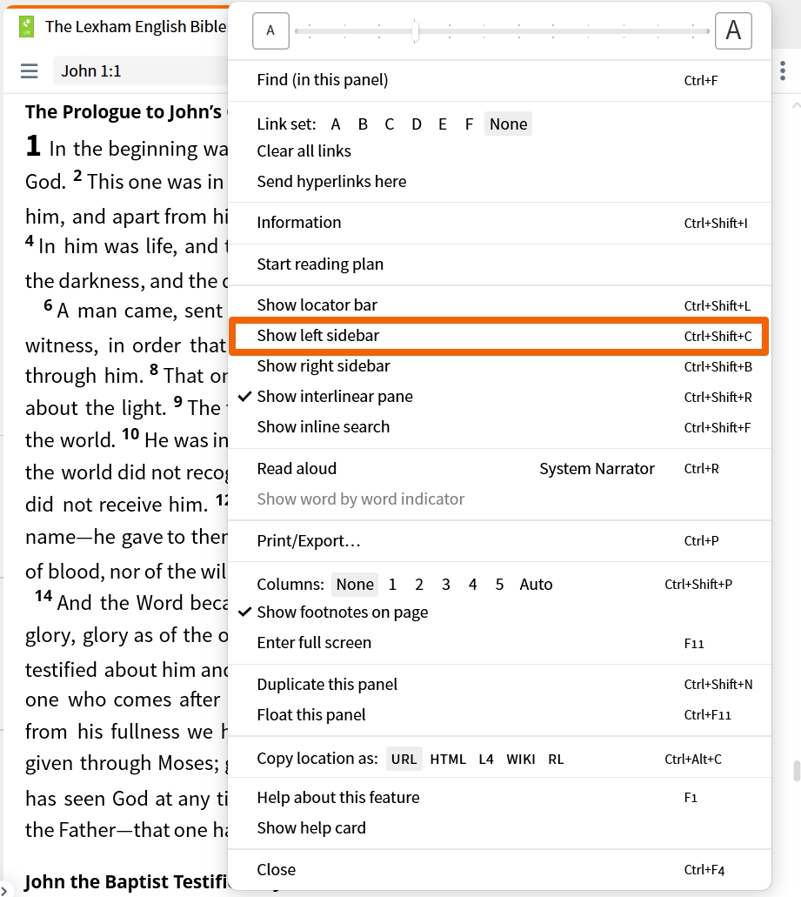Adjust the text size slider handle

tap(416, 31)
